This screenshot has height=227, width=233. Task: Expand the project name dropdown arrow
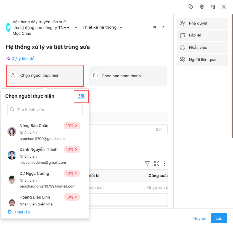[x=76, y=28]
